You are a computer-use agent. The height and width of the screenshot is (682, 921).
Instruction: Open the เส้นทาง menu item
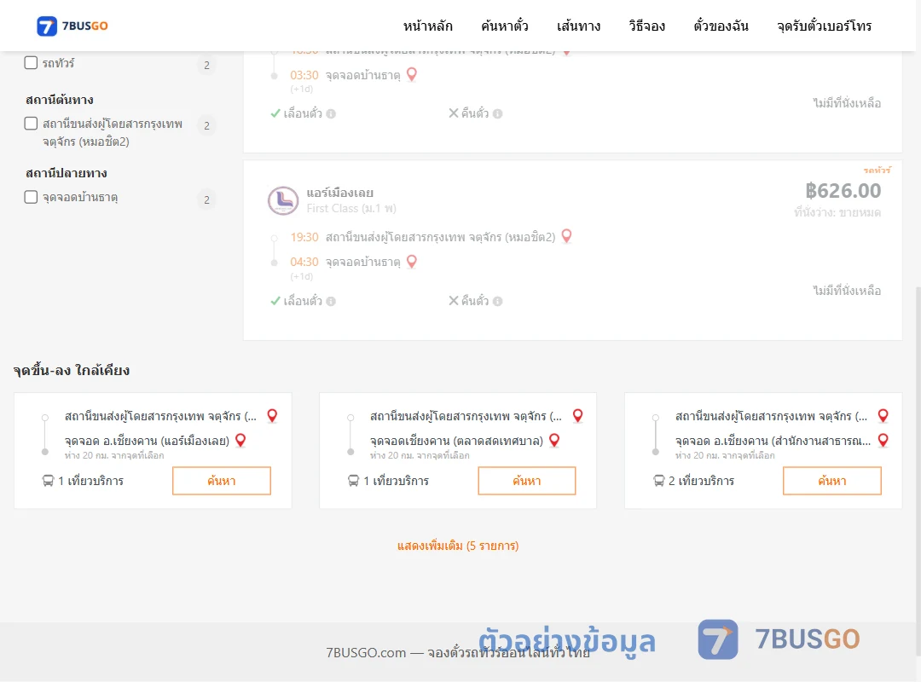pos(578,26)
